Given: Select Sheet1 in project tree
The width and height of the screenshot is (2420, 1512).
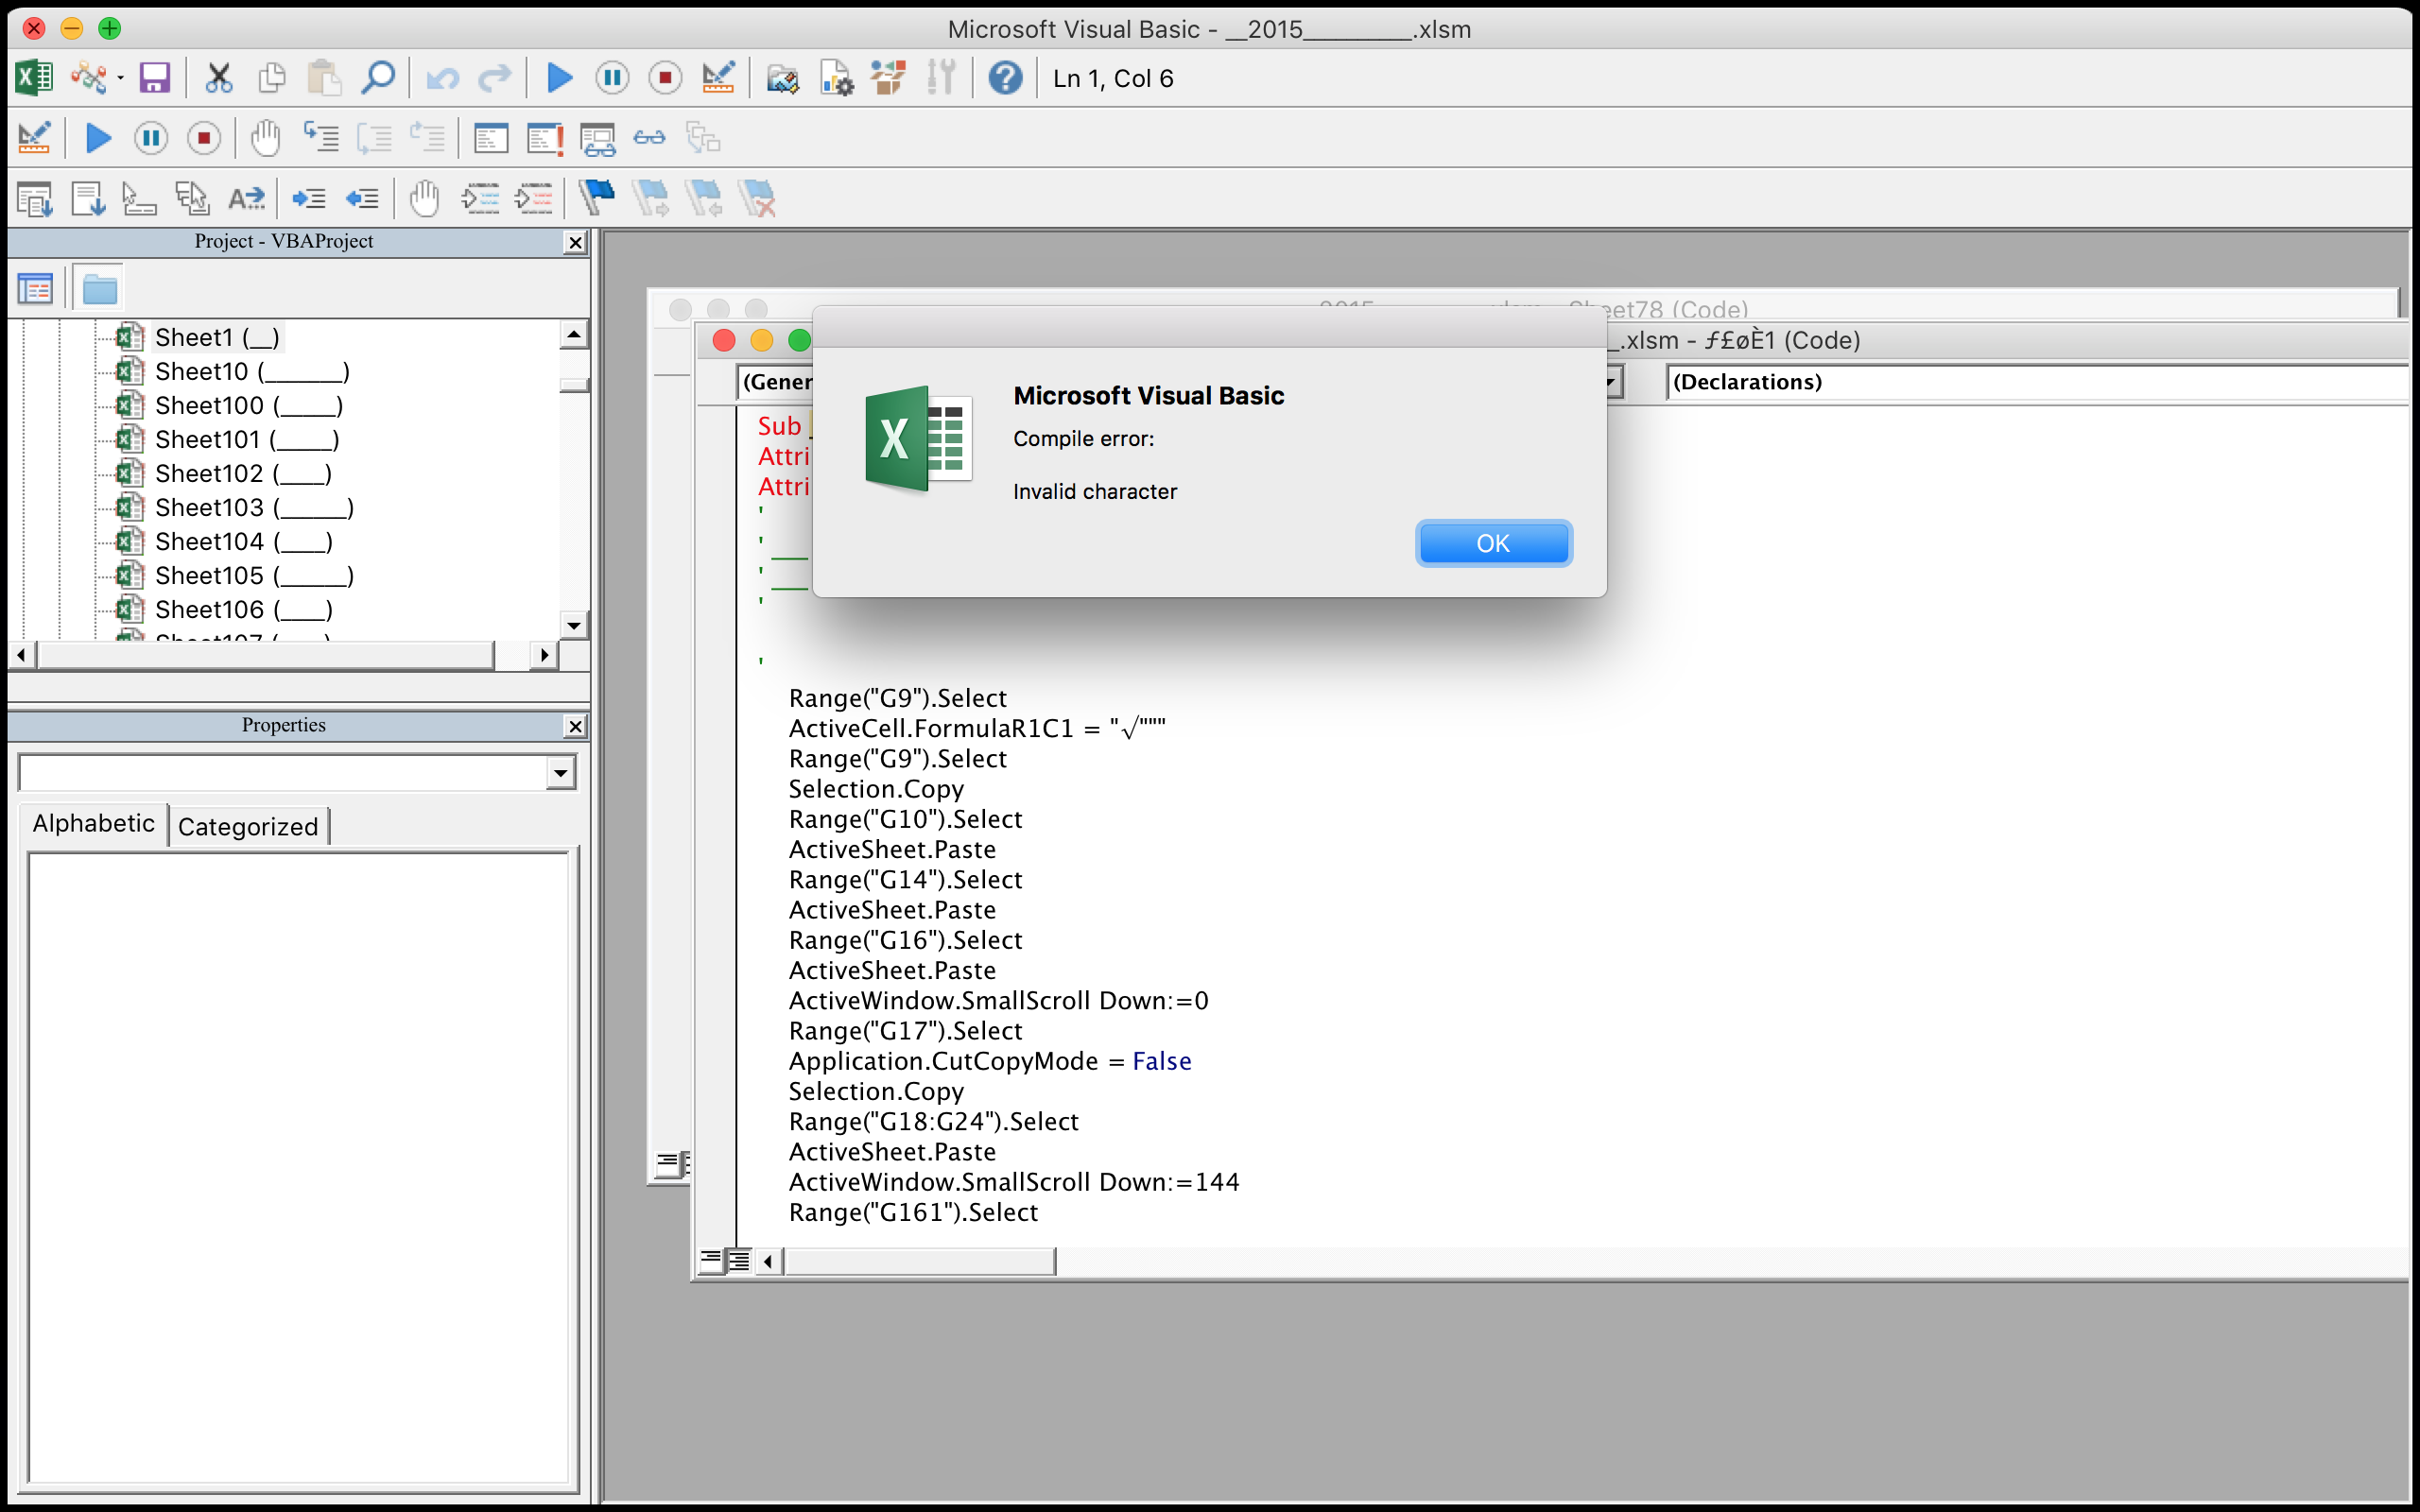Looking at the screenshot, I should (x=217, y=337).
